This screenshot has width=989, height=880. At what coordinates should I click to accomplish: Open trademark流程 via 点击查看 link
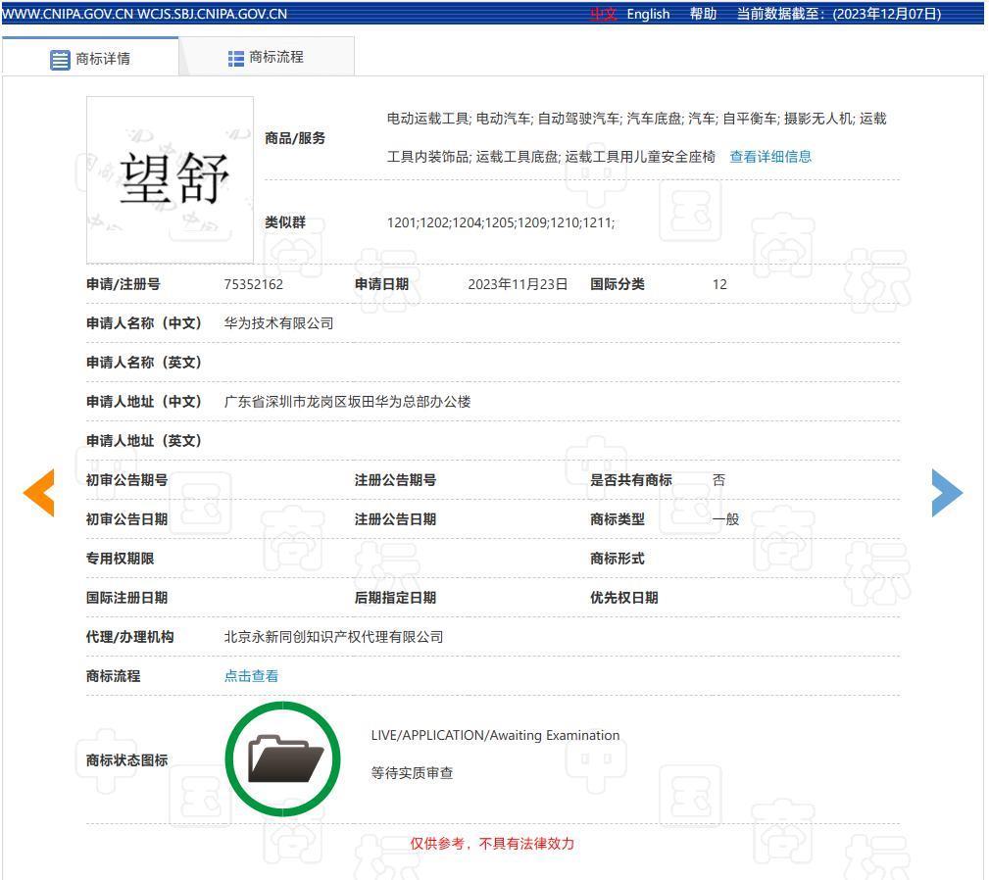click(x=250, y=675)
